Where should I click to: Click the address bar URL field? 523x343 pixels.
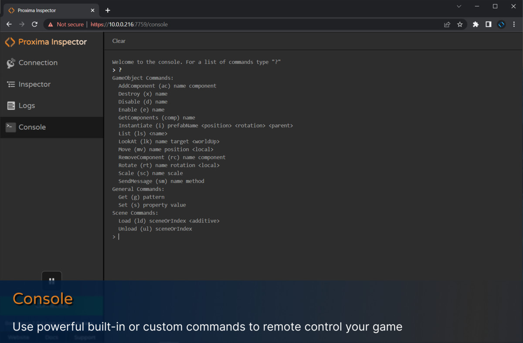coord(261,24)
